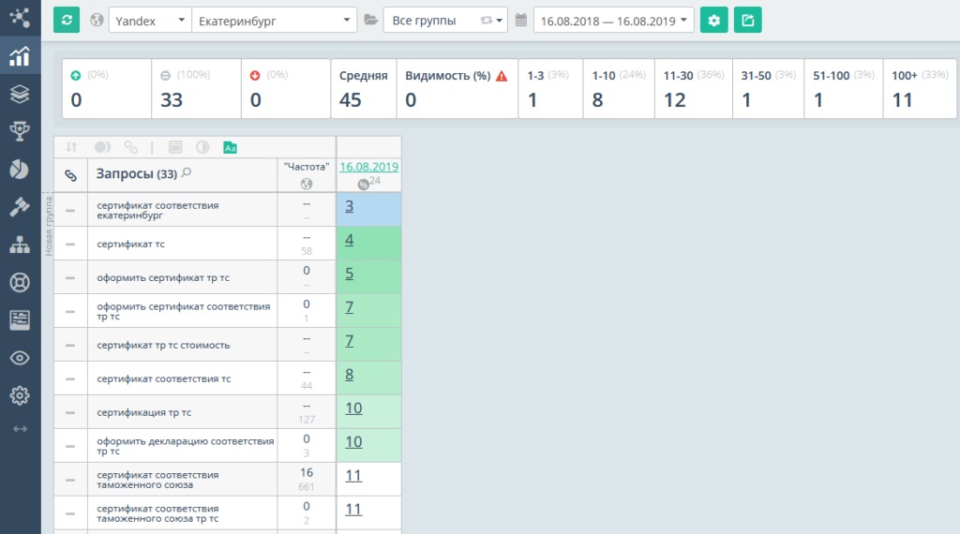Screen dimensions: 960x534
Task: Toggle the green Aa text display icon
Action: (230, 147)
